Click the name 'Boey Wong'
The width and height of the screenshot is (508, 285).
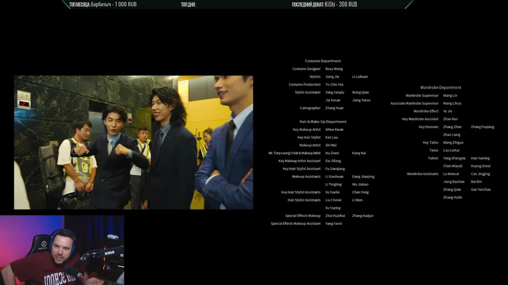pyautogui.click(x=334, y=69)
